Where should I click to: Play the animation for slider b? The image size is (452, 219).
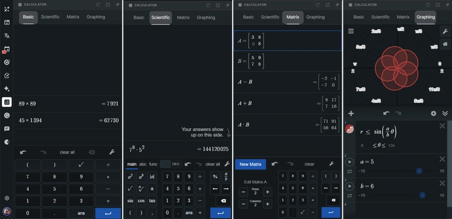[x=349, y=186]
